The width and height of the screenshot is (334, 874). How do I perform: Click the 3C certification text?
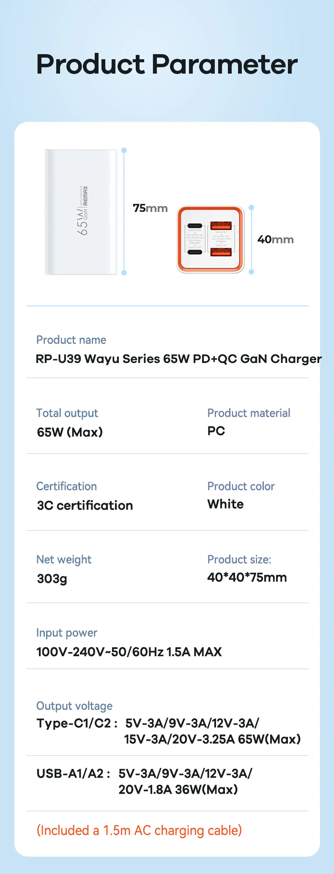pos(85,505)
